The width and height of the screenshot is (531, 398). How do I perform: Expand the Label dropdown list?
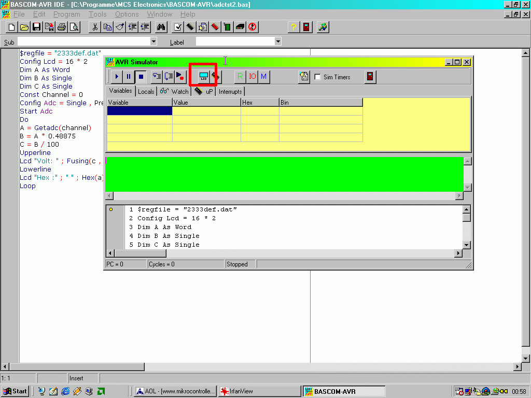[x=278, y=41]
